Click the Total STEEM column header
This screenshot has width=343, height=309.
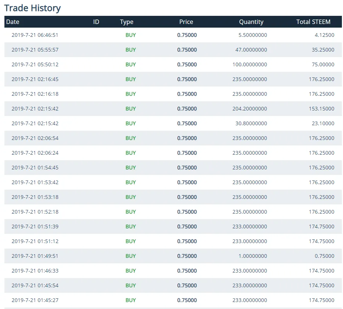tap(313, 22)
